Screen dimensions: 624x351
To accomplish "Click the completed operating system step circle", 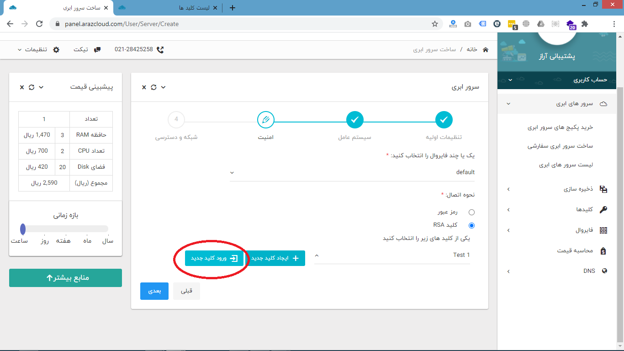I will [x=354, y=120].
